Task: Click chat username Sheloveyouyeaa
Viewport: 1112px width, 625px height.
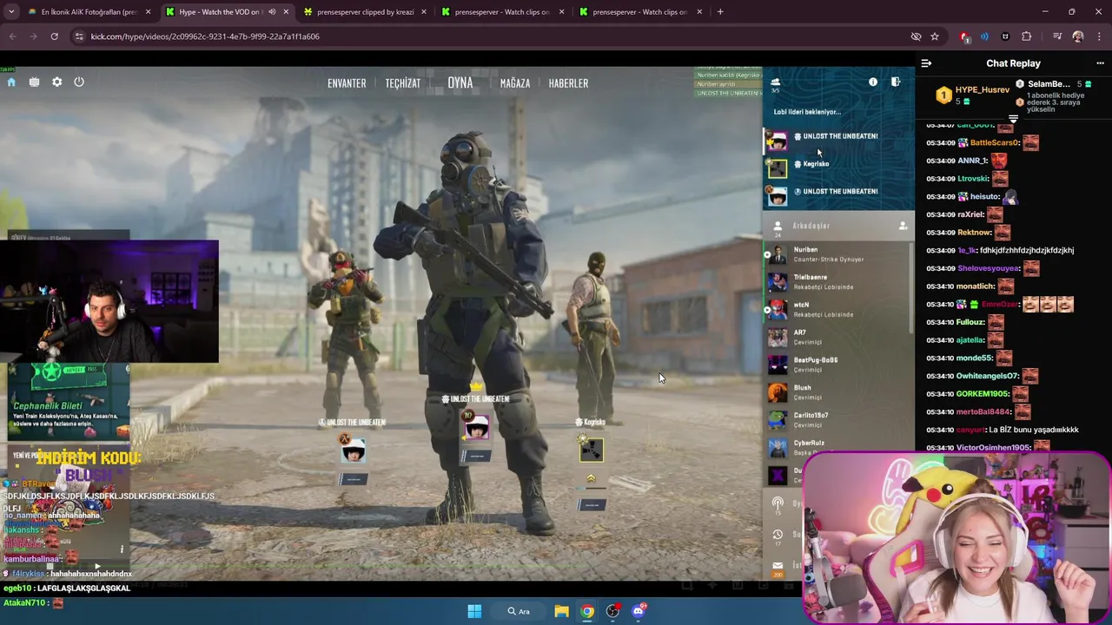Action: click(x=989, y=268)
